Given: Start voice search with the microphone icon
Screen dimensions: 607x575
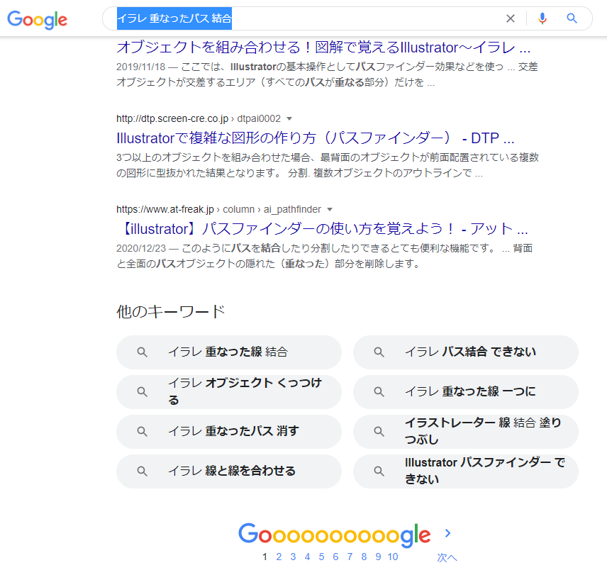Looking at the screenshot, I should tap(542, 18).
